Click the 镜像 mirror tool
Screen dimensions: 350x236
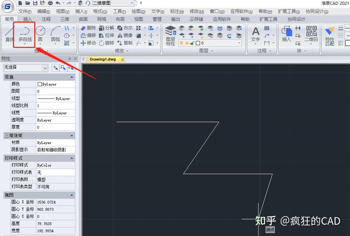(125, 36)
